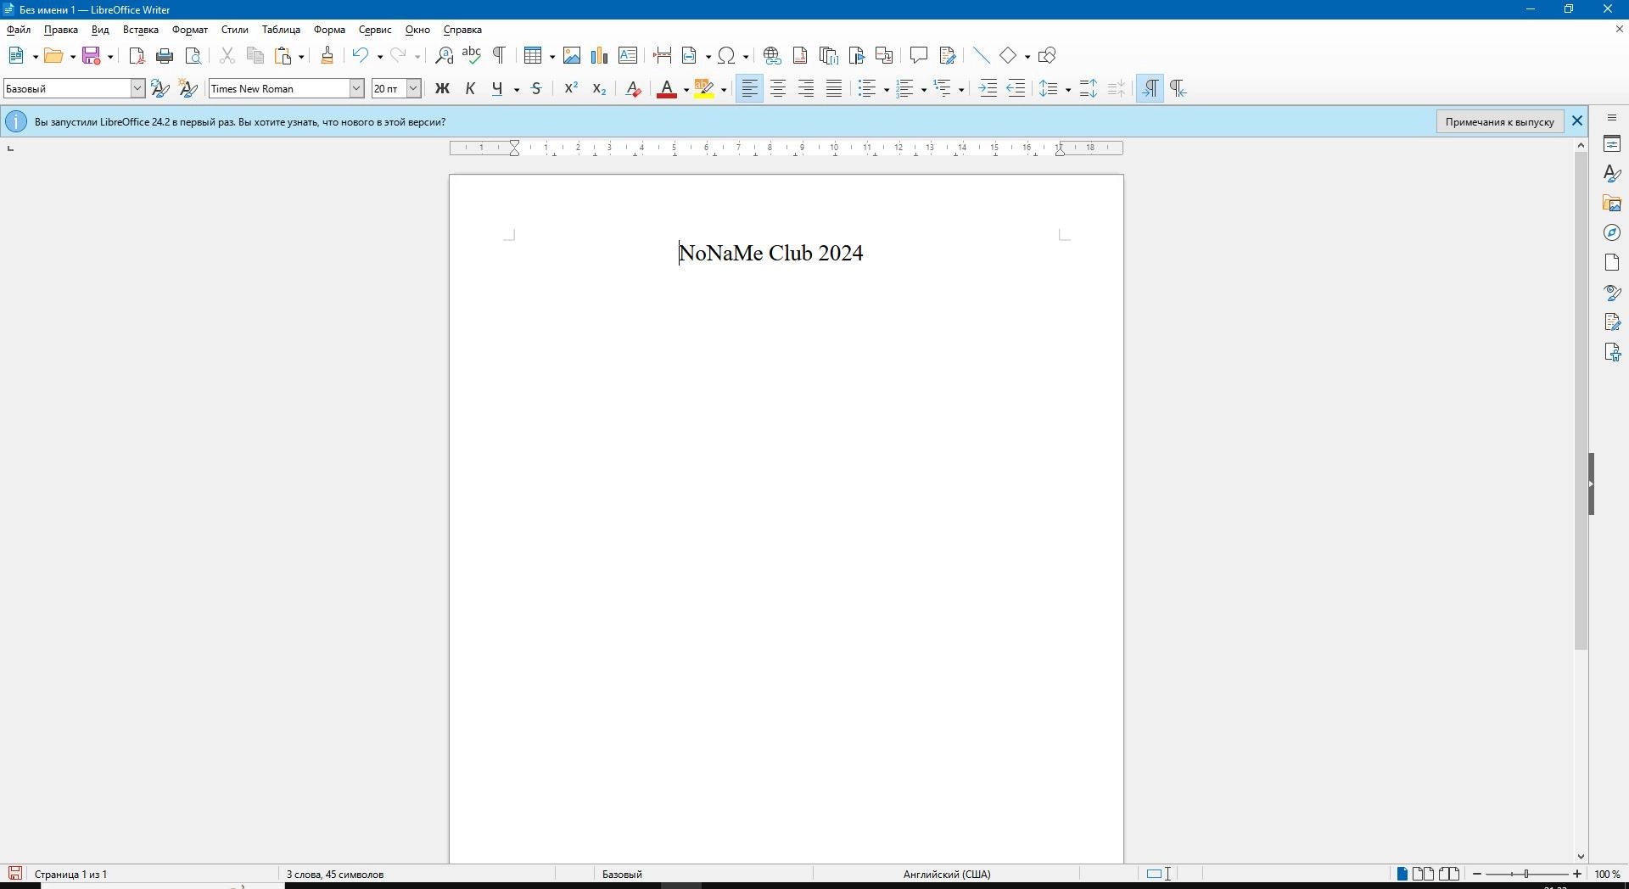
Task: Open Find and Replace dialog
Action: (444, 56)
